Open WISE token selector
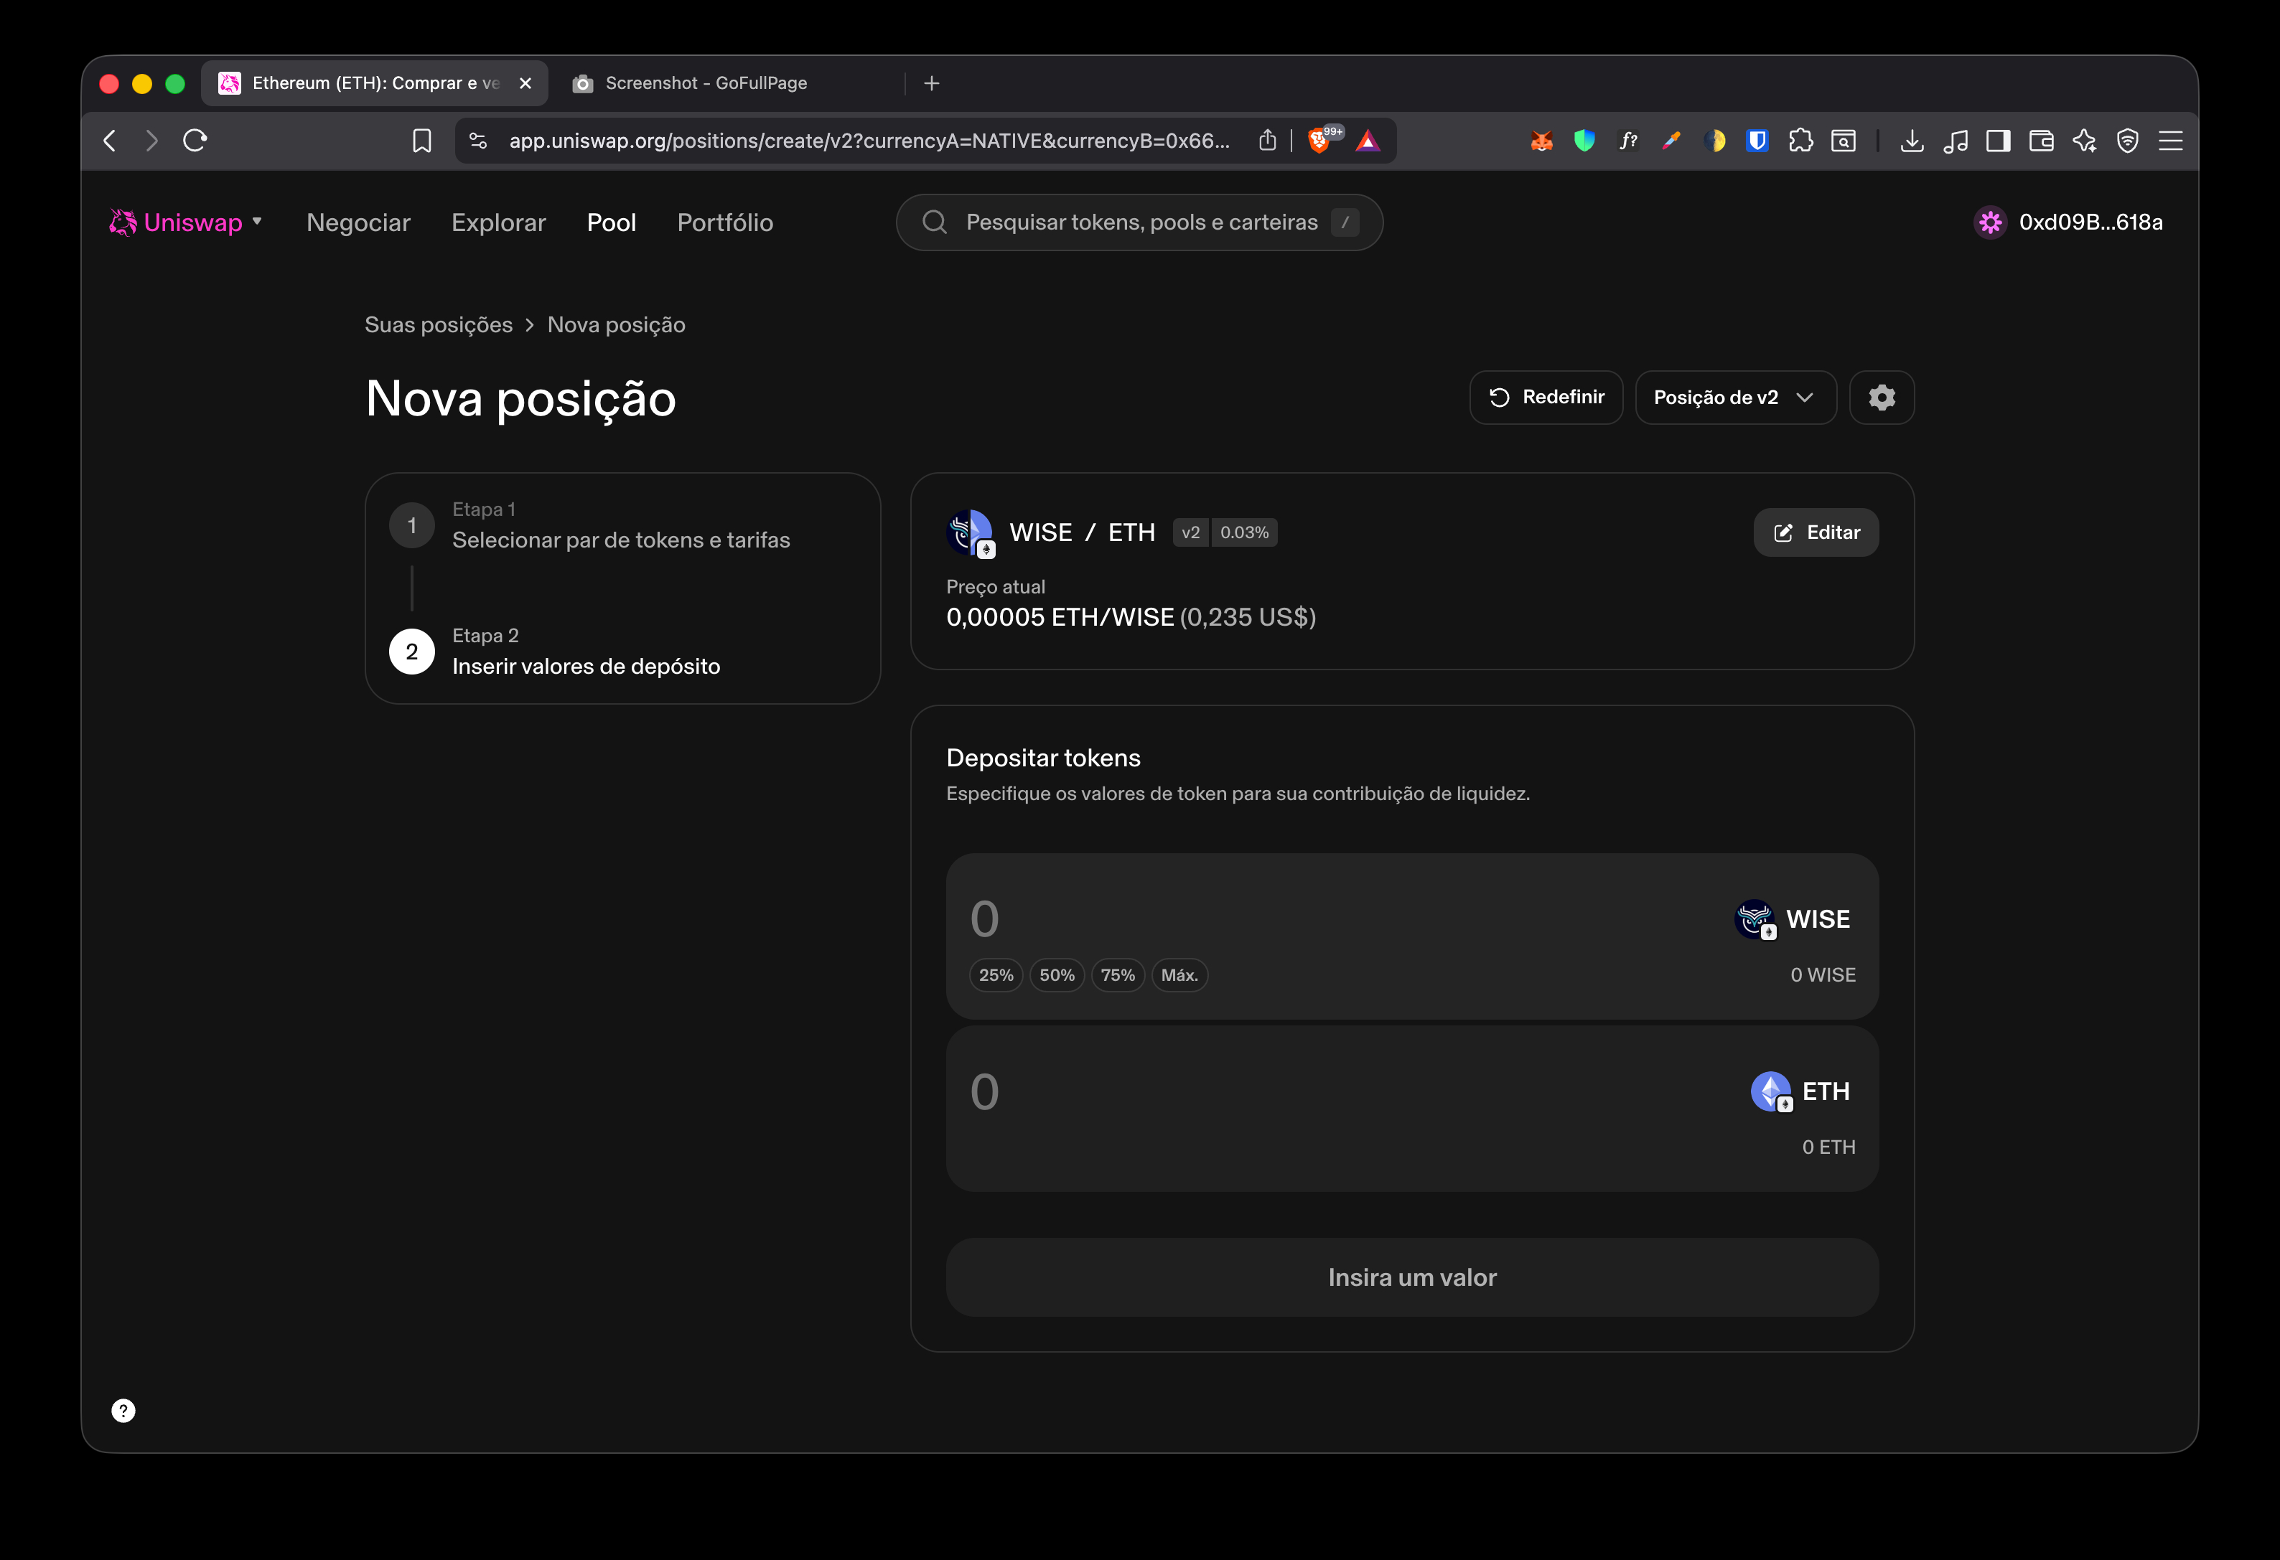 pos(1793,918)
